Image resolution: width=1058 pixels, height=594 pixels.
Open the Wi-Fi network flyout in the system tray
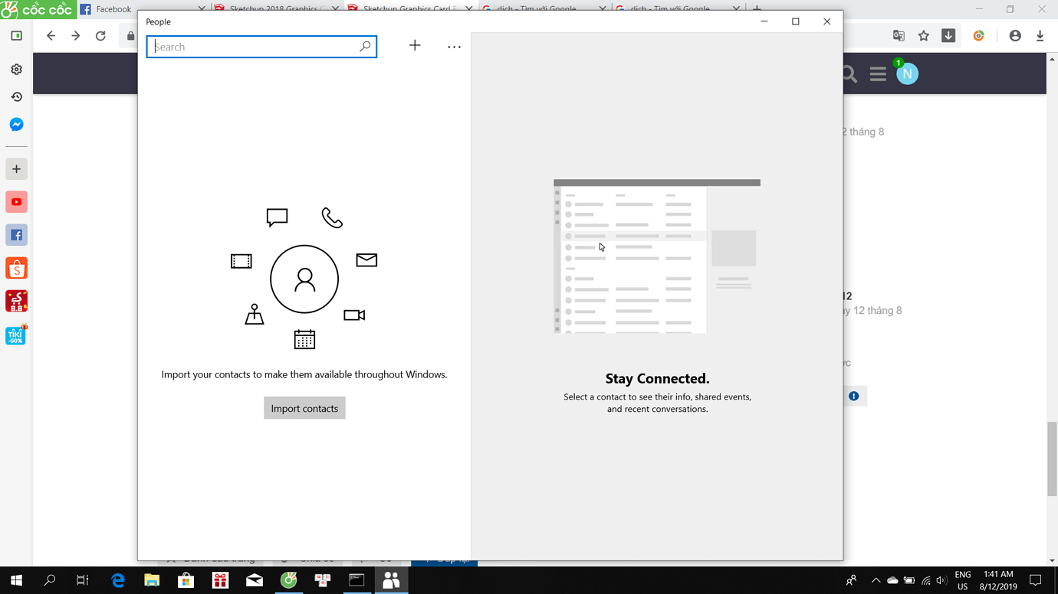pos(926,580)
